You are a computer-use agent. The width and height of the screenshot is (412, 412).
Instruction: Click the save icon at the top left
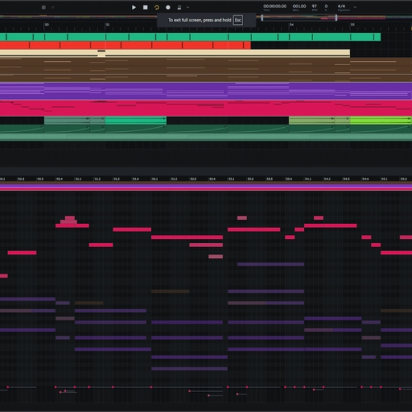click(x=44, y=8)
